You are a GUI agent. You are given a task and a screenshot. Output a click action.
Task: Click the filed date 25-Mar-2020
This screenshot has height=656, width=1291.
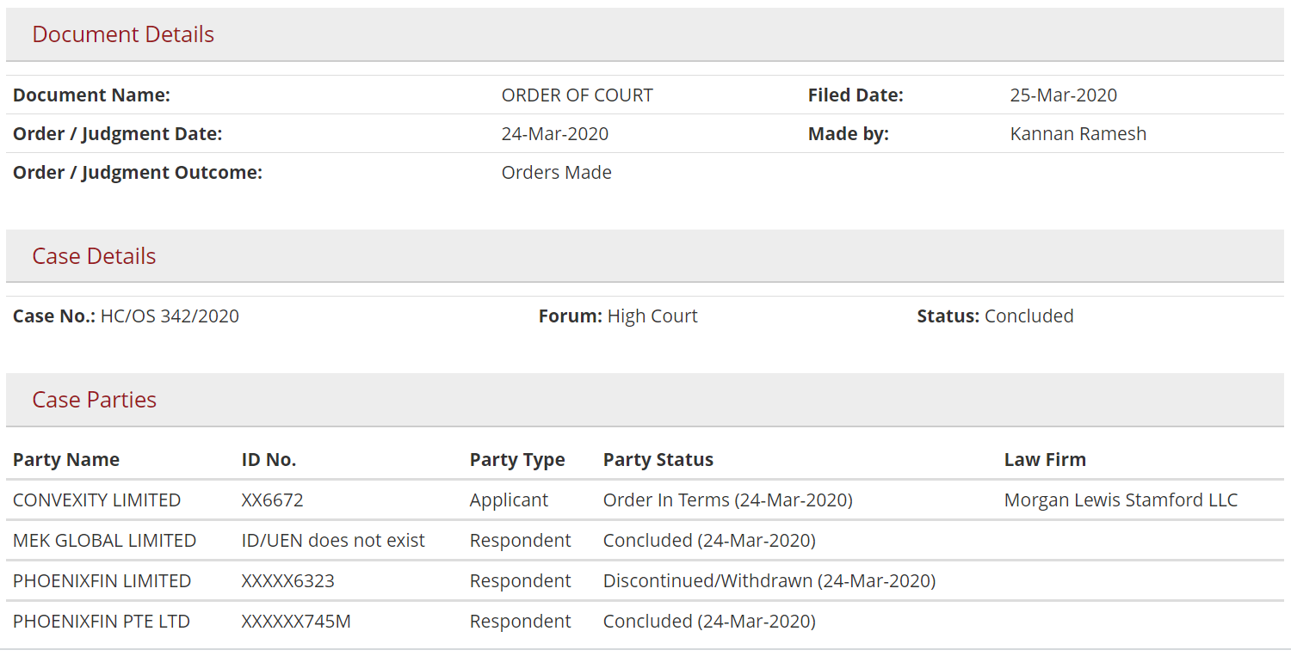coord(1063,95)
